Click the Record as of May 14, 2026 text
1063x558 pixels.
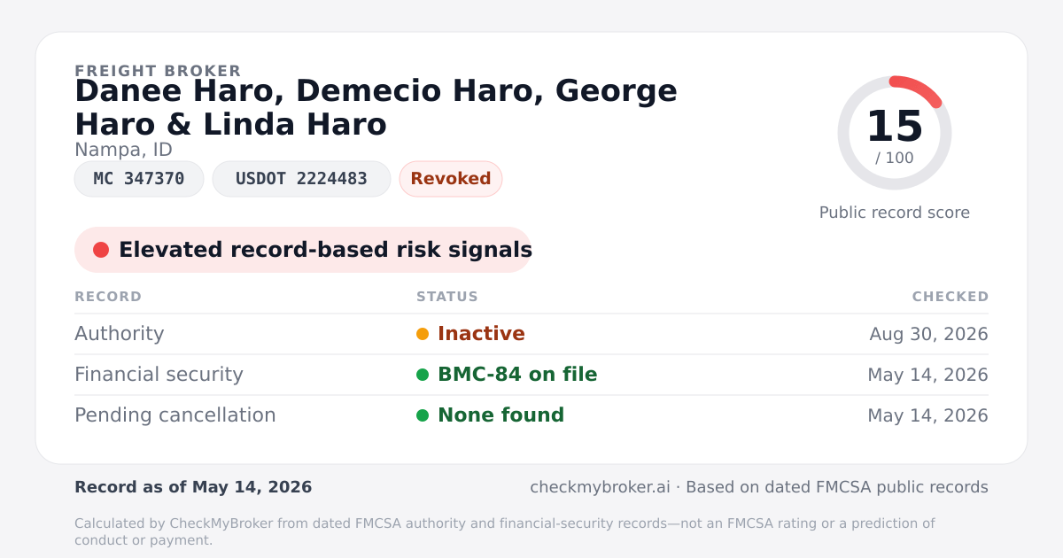tap(193, 487)
